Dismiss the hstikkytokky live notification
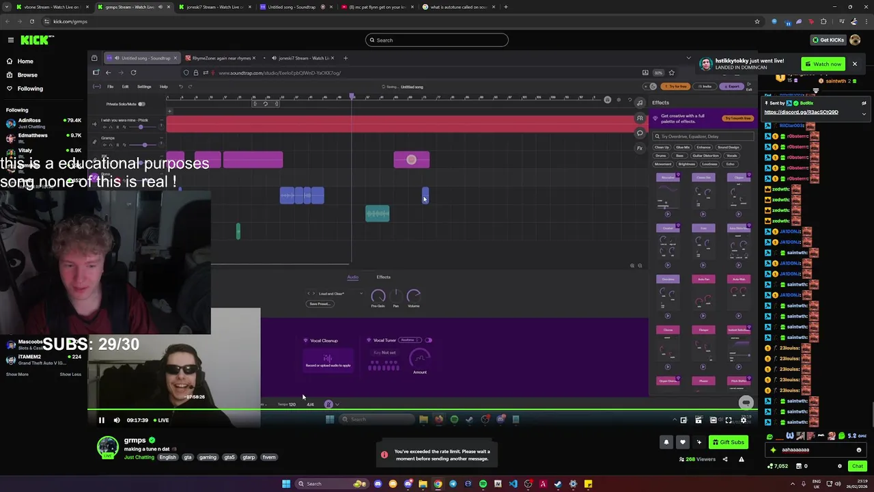Image resolution: width=874 pixels, height=492 pixels. pos(854,64)
